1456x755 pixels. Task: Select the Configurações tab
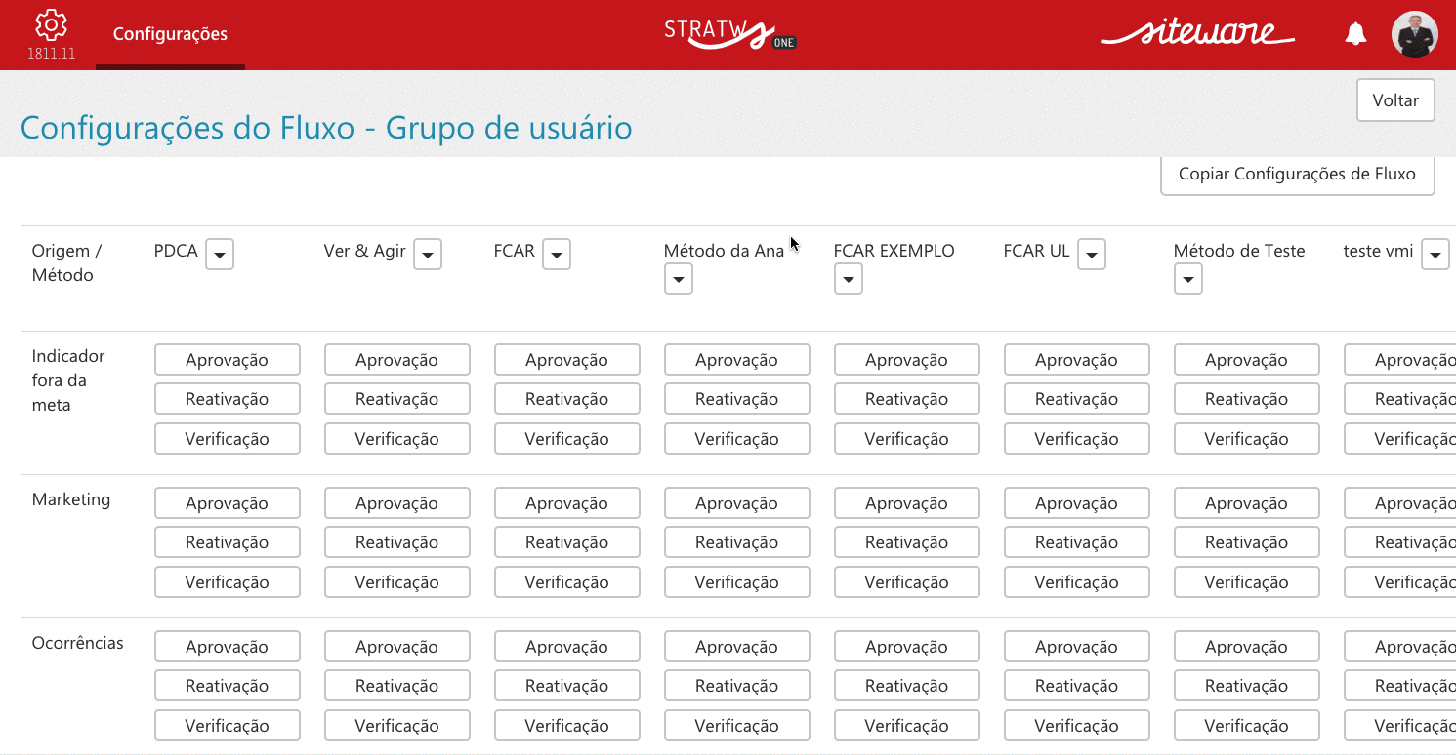coord(170,34)
